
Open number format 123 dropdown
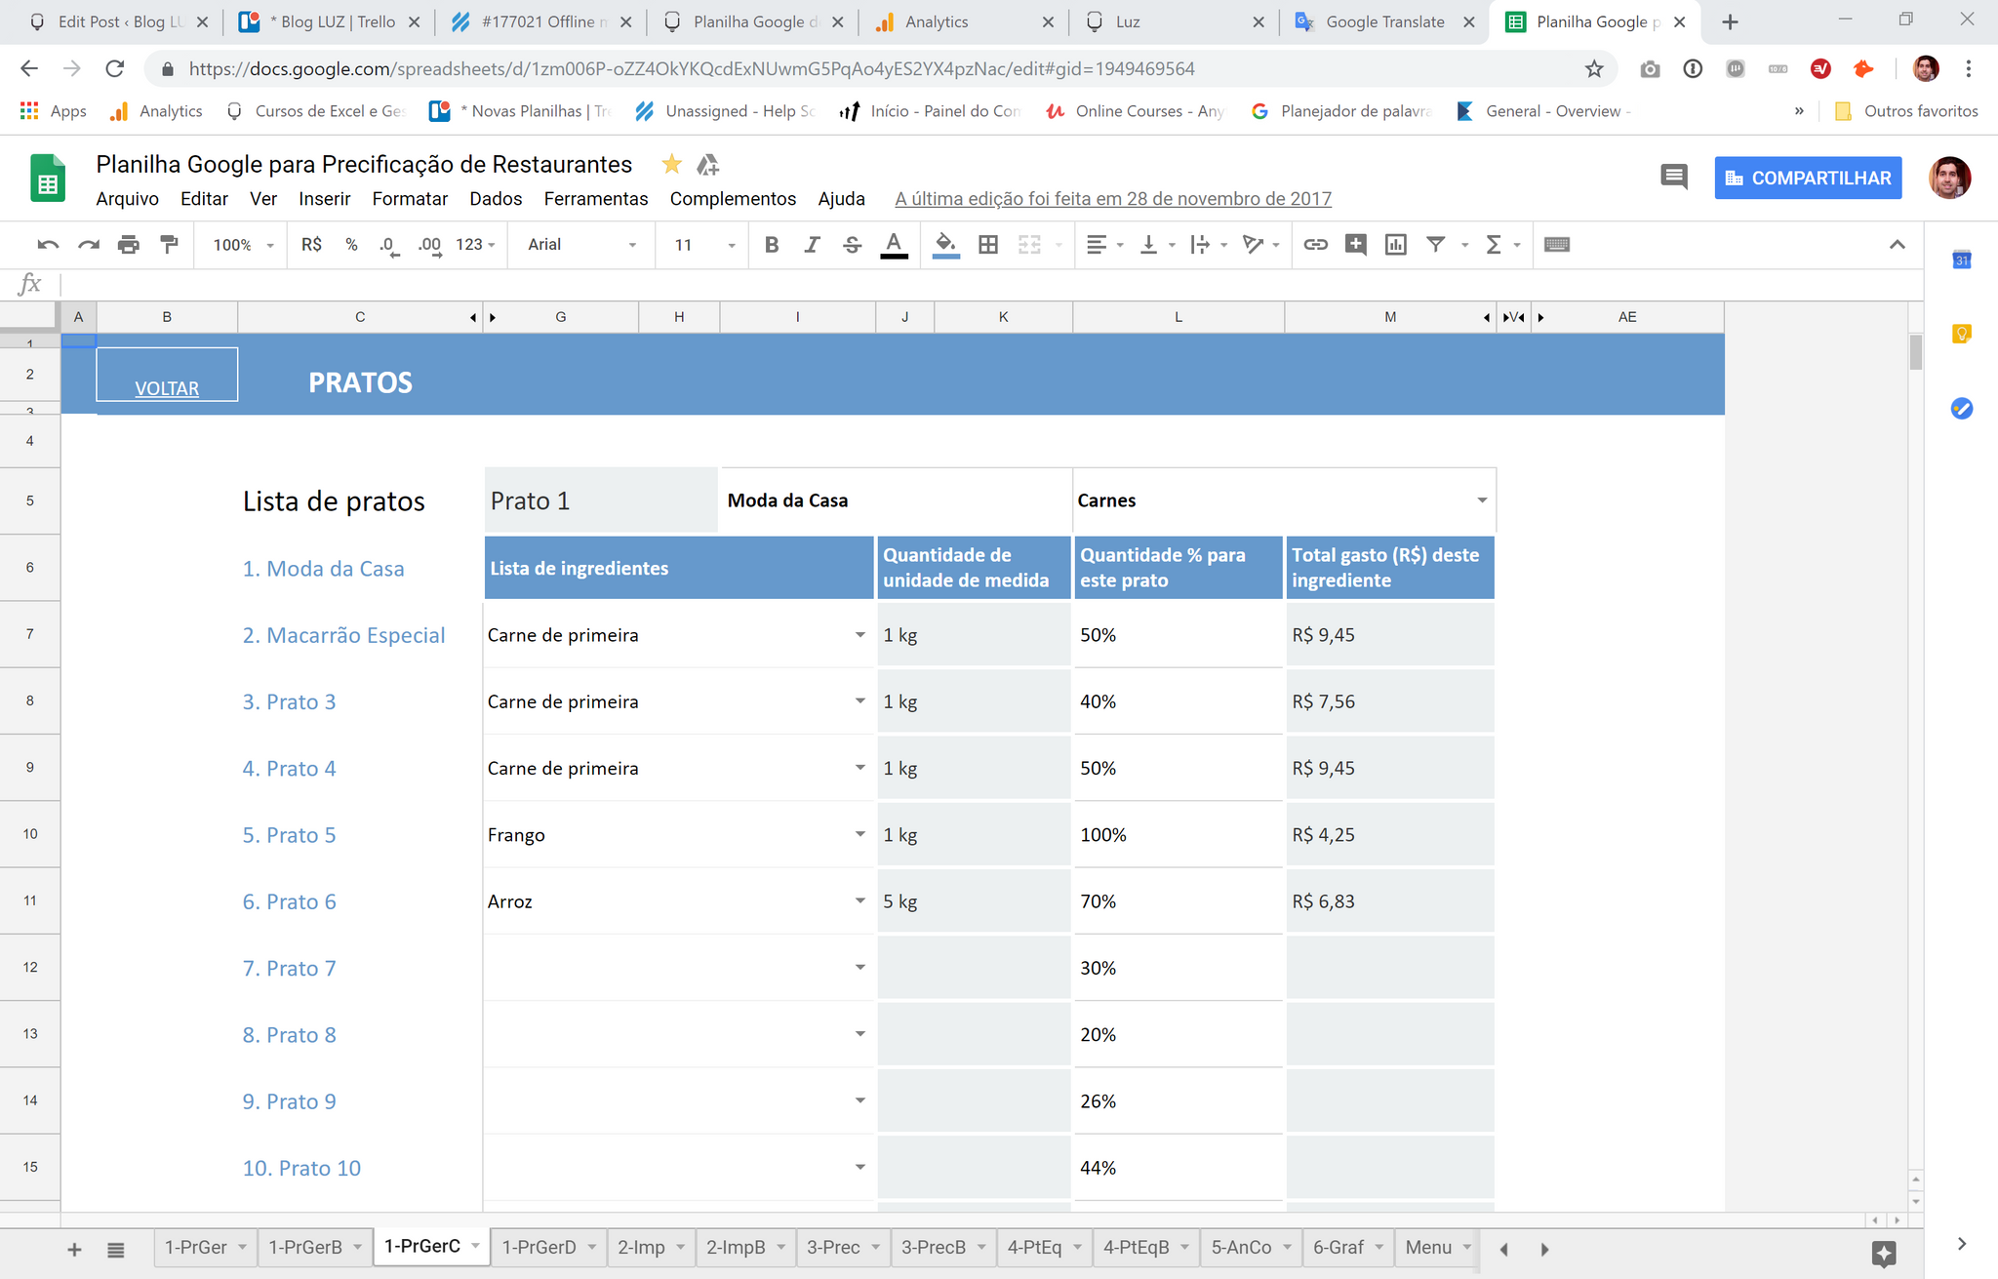(x=476, y=245)
